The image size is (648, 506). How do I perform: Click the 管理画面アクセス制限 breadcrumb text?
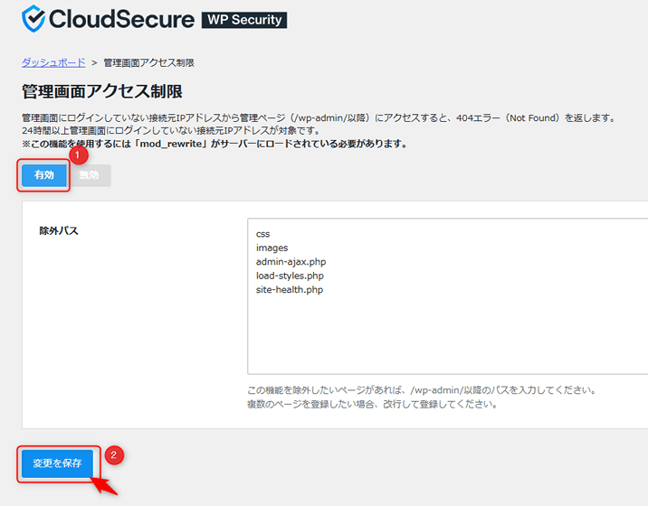point(148,62)
